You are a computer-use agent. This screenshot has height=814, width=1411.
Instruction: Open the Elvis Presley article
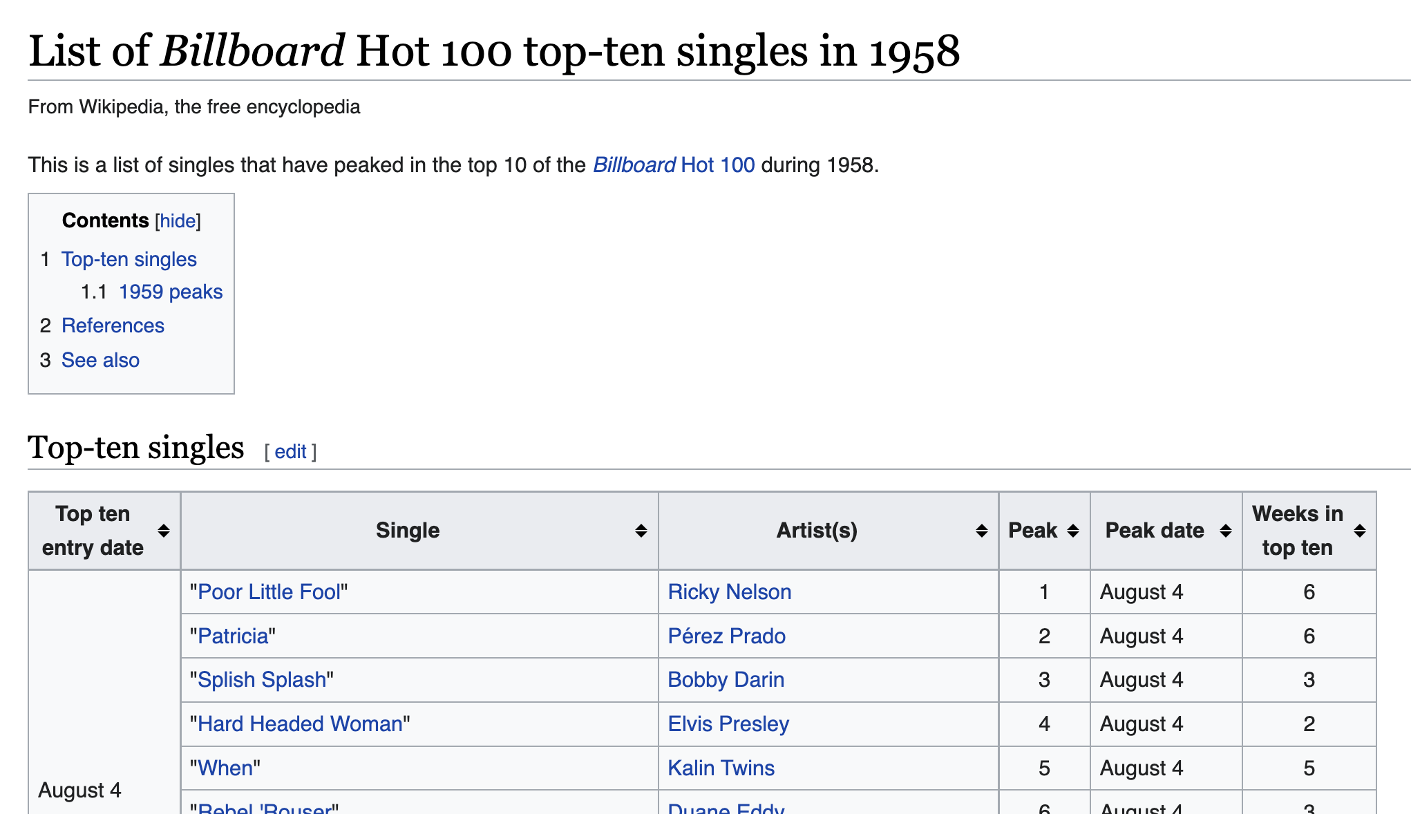pos(728,723)
